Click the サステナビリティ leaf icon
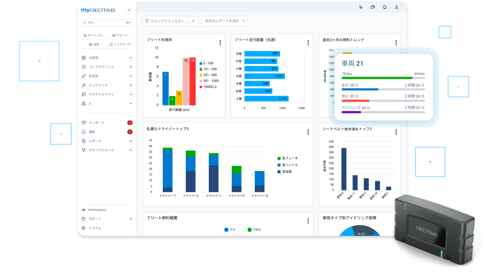 [x=84, y=94]
